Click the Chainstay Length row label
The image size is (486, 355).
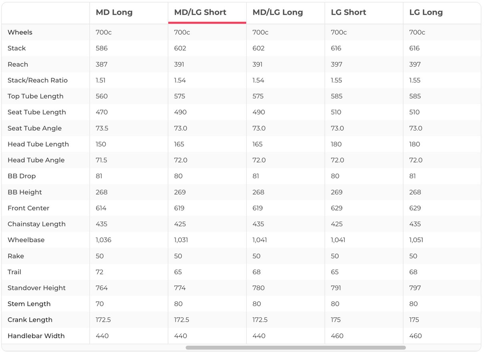[x=36, y=224]
